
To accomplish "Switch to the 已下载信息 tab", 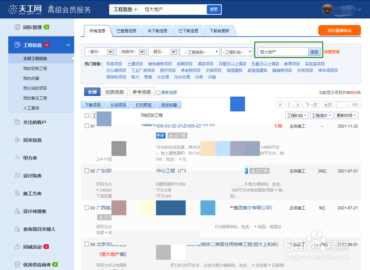I will point(188,31).
